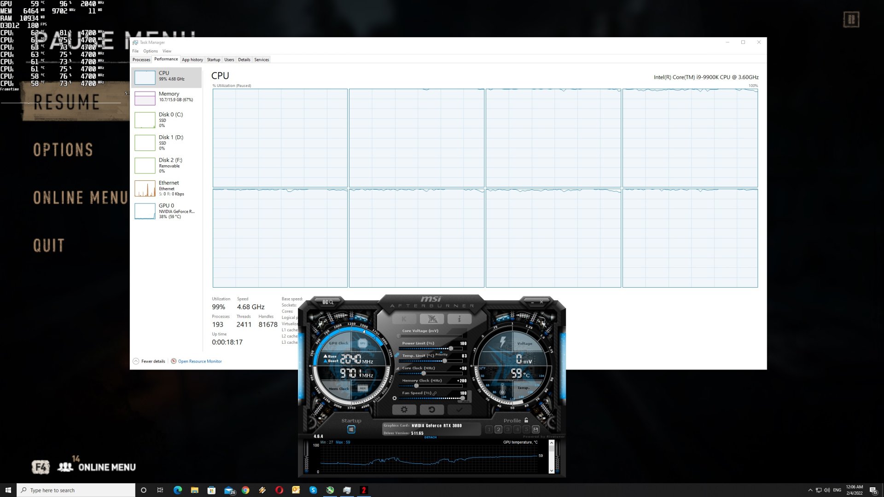Open Afterburner settings gear button

[404, 410]
